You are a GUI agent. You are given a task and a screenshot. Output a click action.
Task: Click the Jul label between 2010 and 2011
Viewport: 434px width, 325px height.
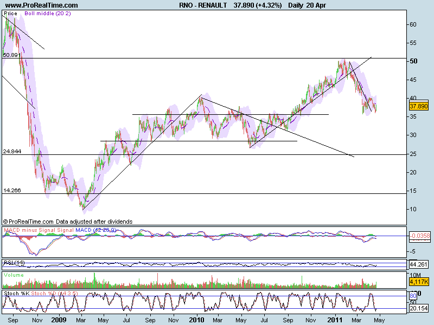(x=264, y=320)
